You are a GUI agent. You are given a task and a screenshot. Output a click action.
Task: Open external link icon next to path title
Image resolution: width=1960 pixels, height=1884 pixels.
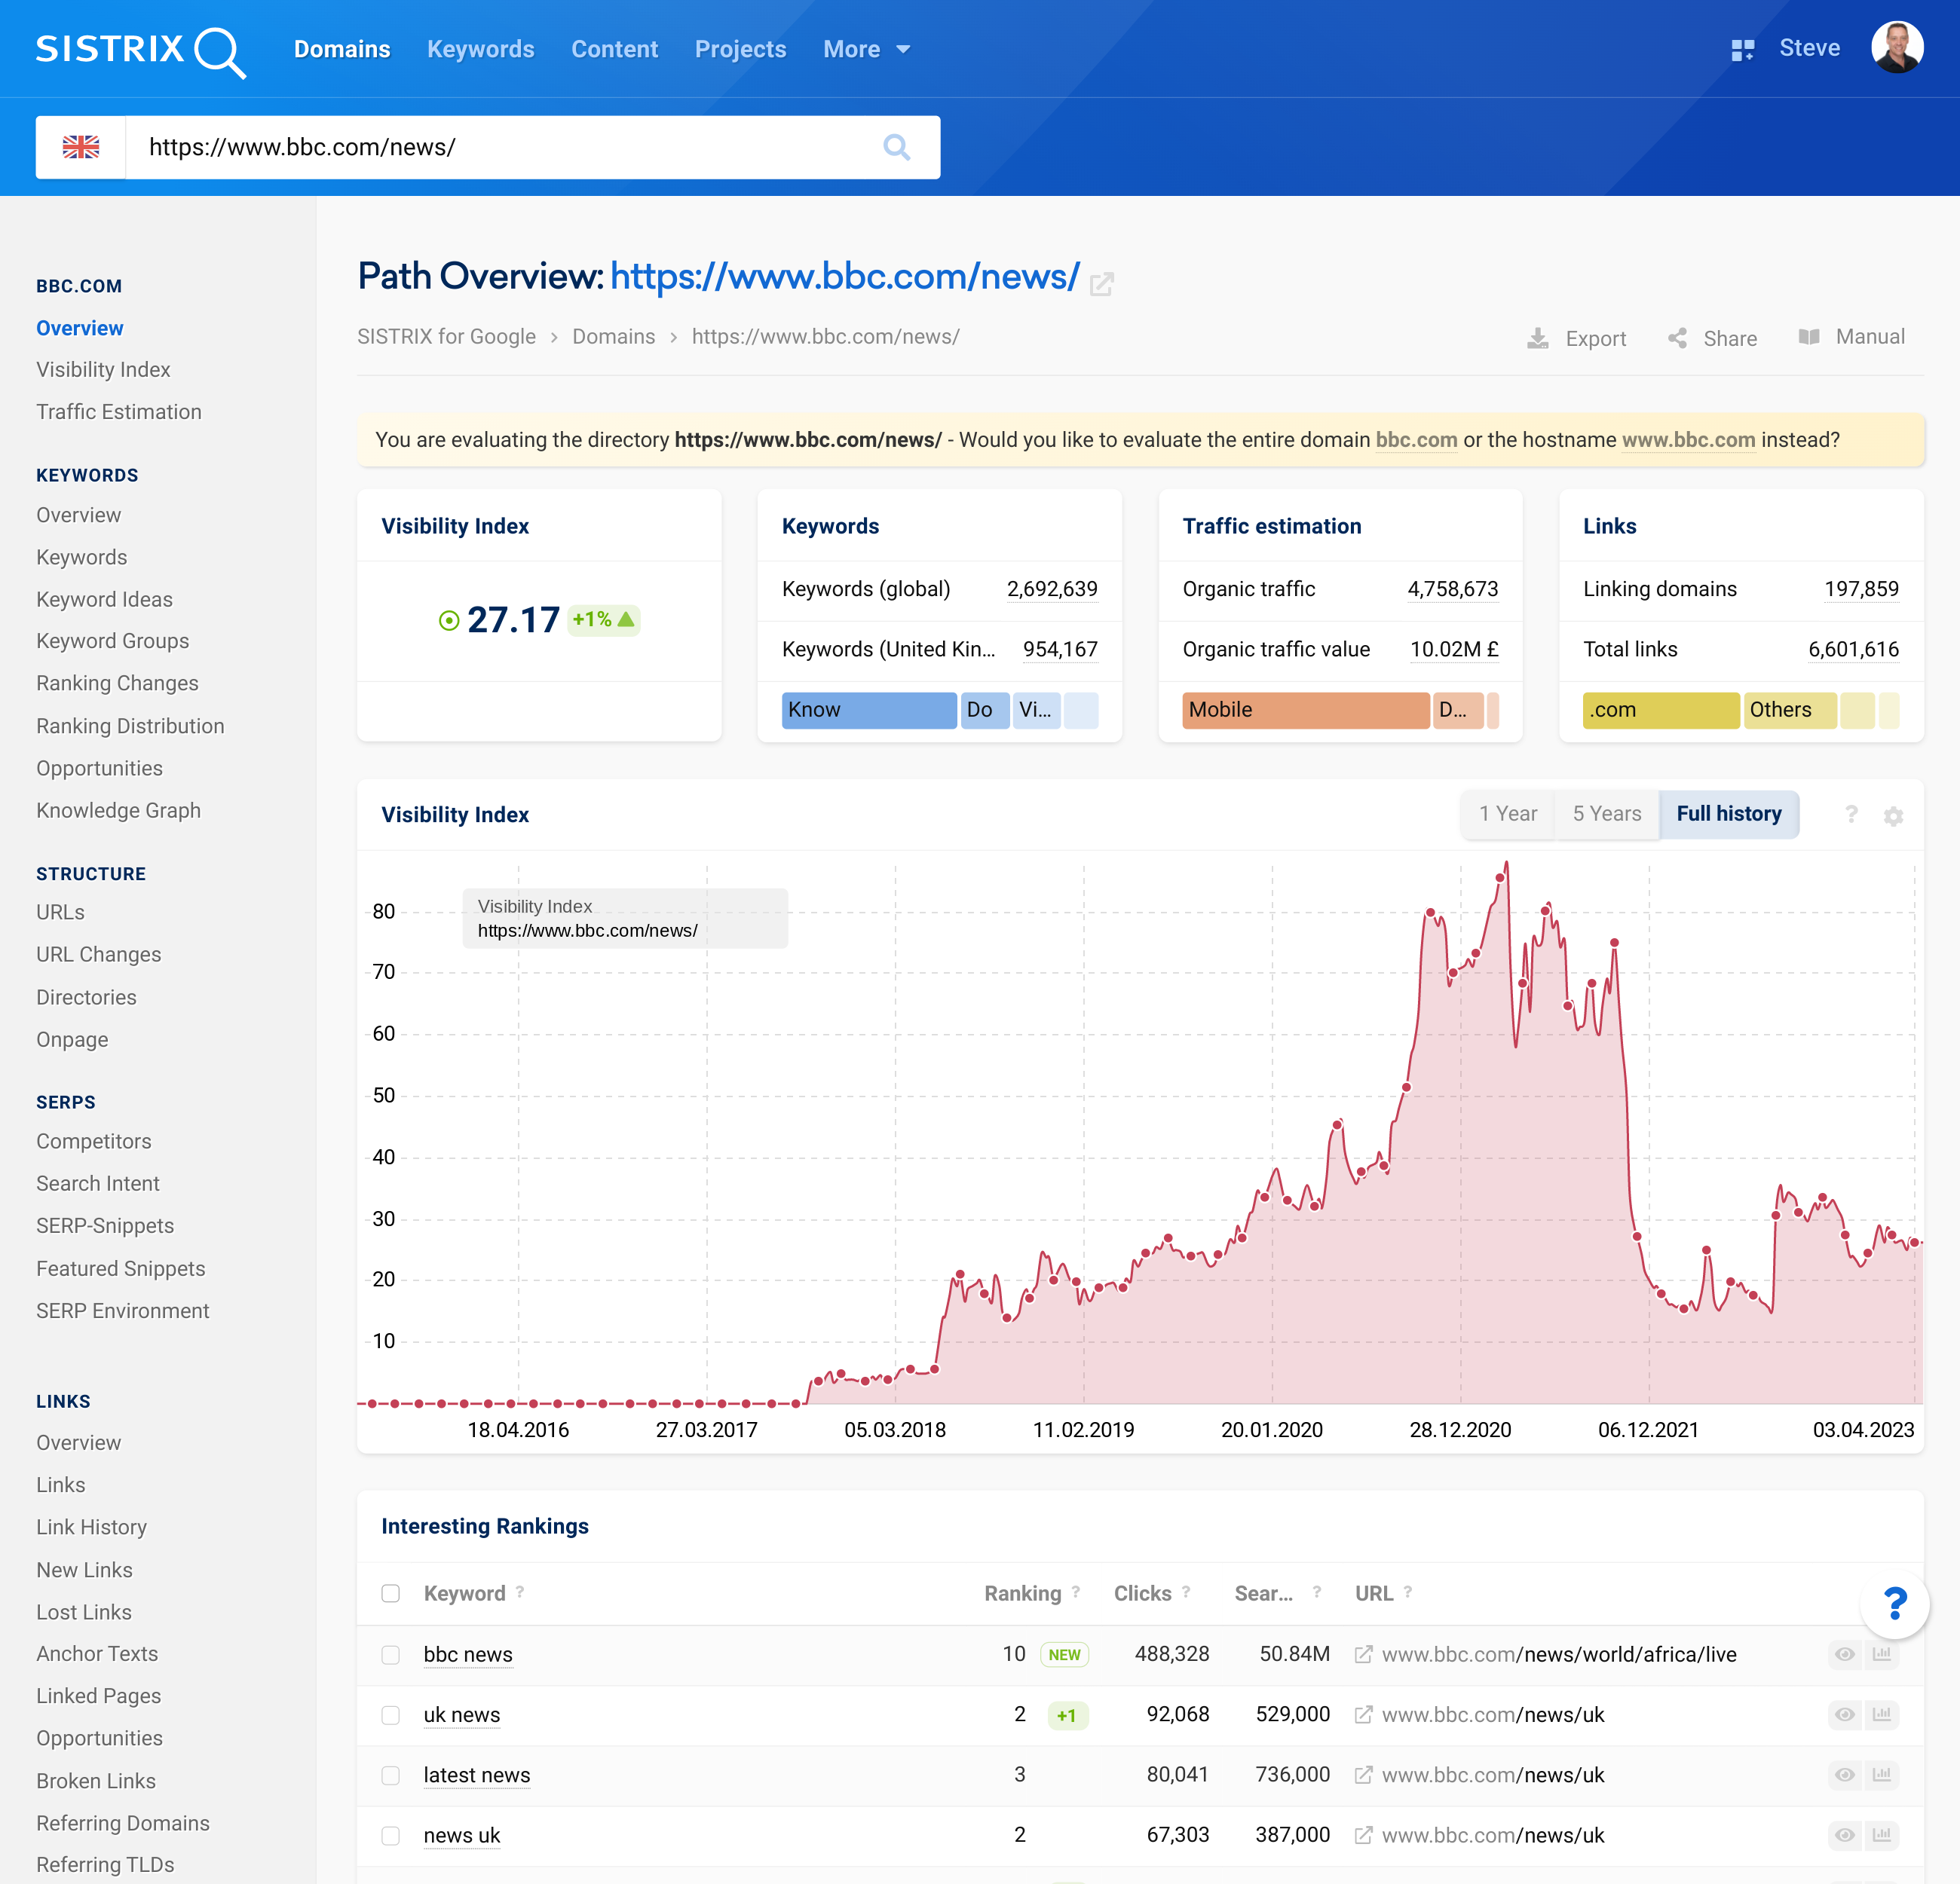pos(1101,284)
